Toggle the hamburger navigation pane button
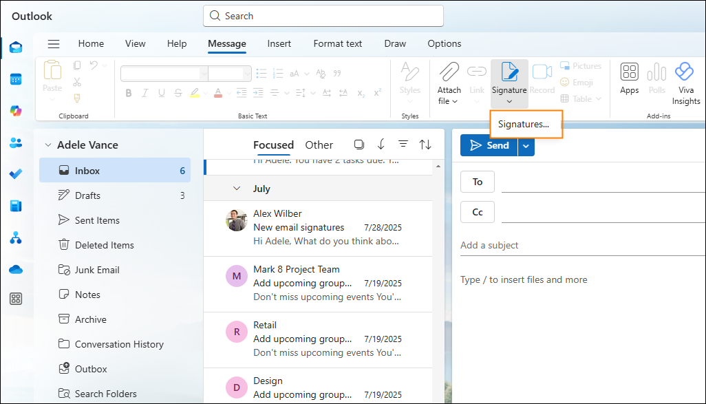The height and width of the screenshot is (404, 706). tap(54, 43)
